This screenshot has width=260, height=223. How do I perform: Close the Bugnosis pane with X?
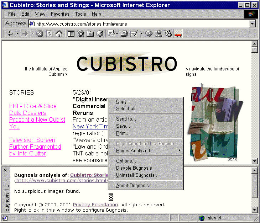tap(5, 170)
